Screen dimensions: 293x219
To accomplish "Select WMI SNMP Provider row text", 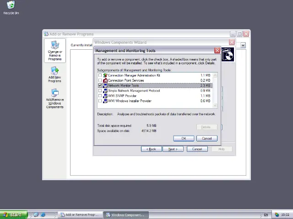I will coord(122,96).
